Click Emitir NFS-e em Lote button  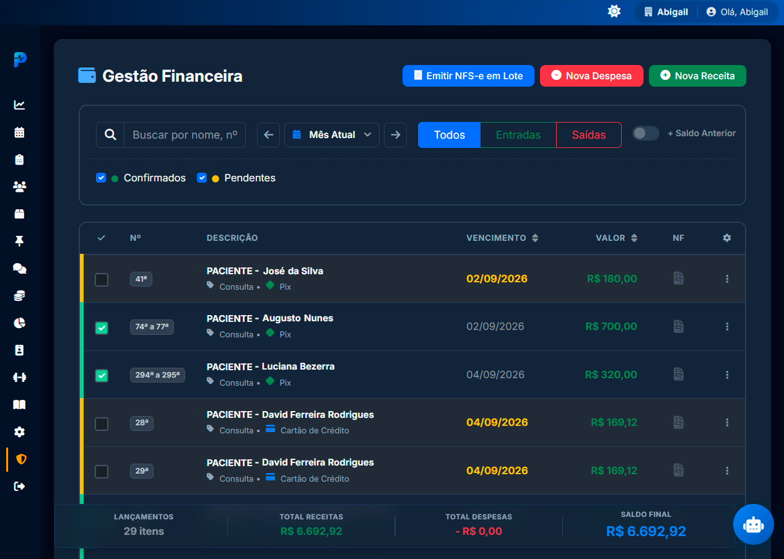pyautogui.click(x=468, y=76)
